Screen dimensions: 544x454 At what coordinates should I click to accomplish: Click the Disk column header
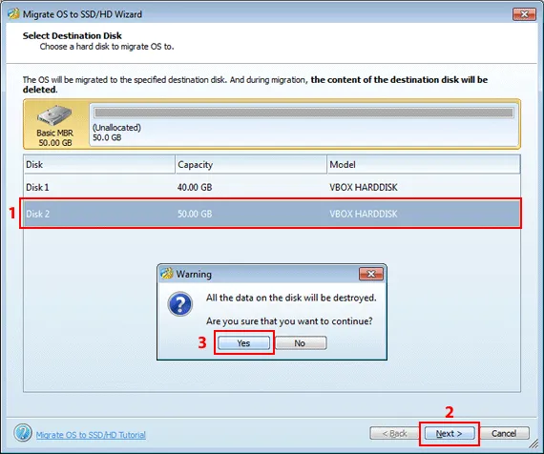click(x=99, y=164)
